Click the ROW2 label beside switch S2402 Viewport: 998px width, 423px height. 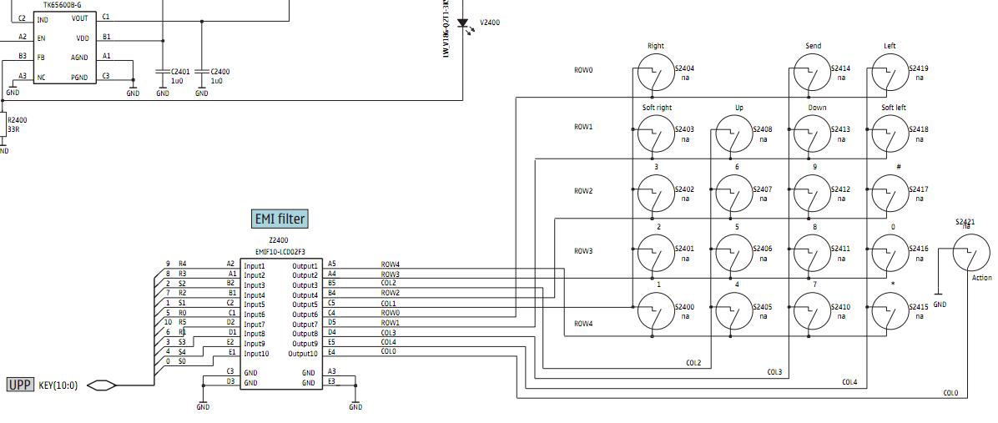(583, 191)
